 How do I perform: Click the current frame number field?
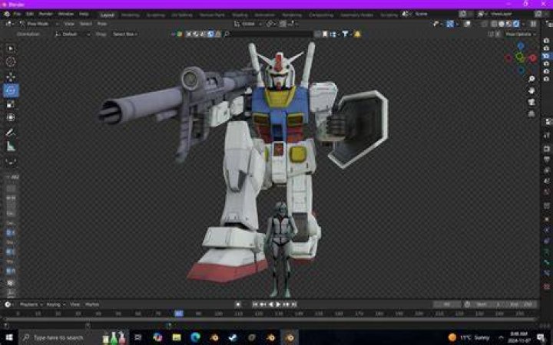coord(447,304)
